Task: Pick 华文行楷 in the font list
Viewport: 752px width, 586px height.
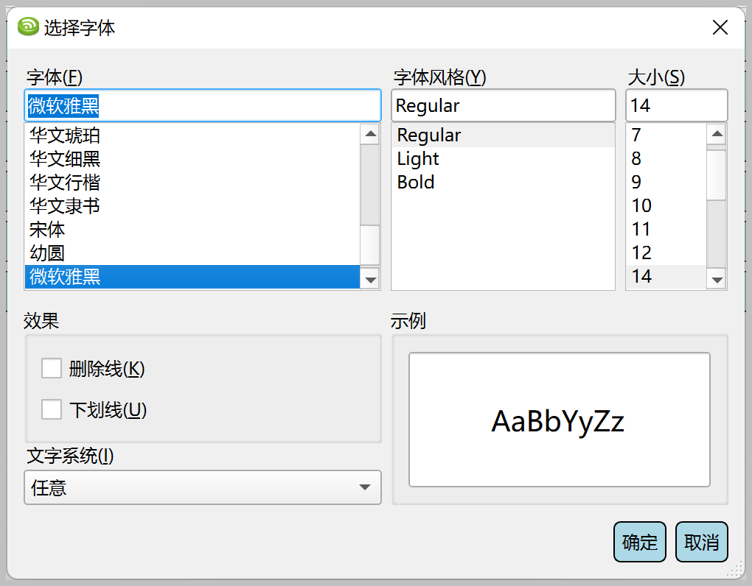Action: pyautogui.click(x=65, y=183)
